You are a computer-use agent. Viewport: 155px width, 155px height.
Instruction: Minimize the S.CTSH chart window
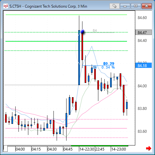125,6
